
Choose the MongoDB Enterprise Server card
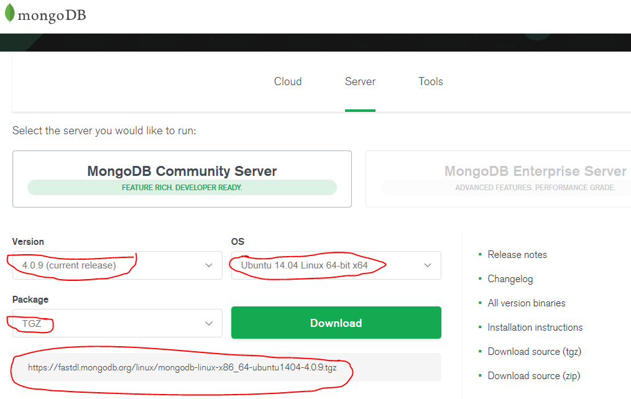[x=498, y=179]
